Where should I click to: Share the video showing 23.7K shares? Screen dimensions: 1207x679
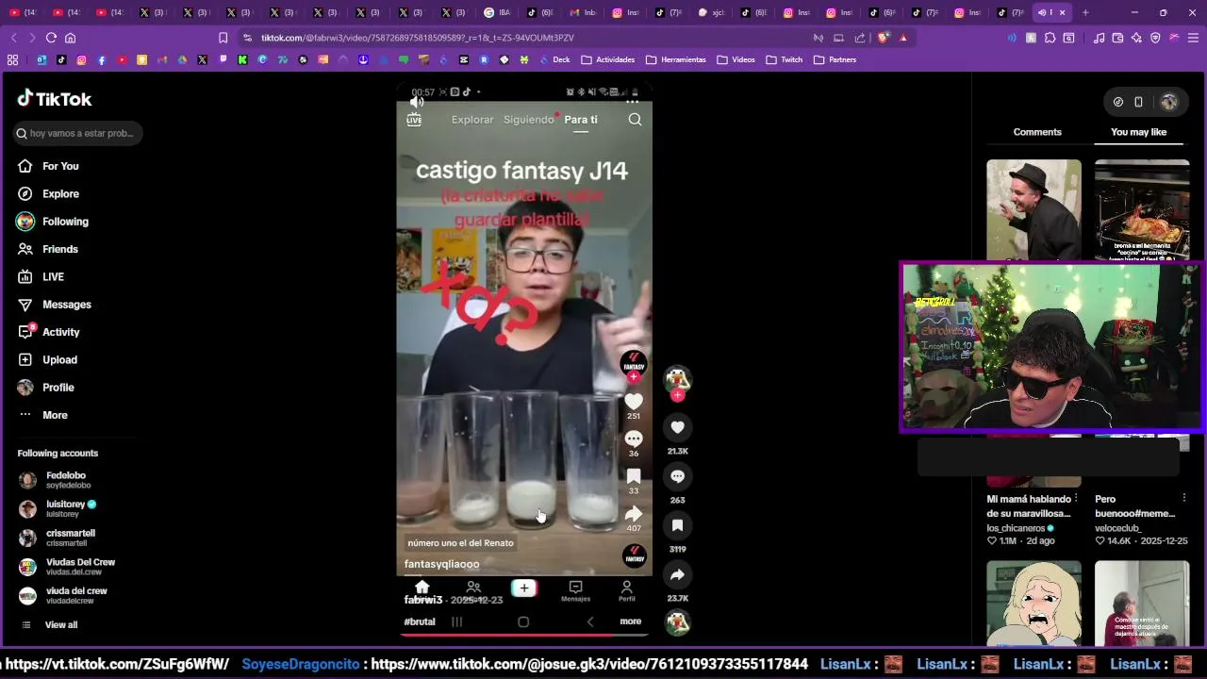(677, 574)
